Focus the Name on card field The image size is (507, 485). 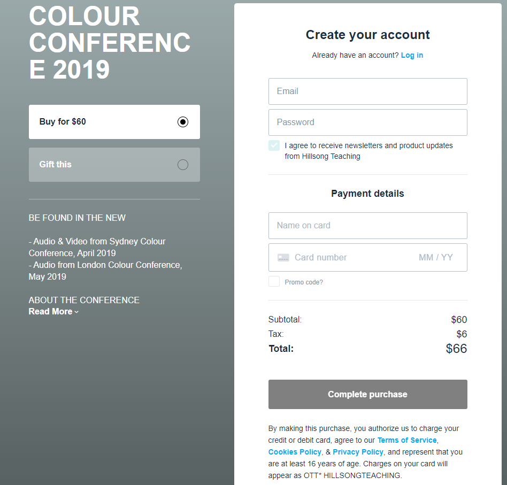367,226
